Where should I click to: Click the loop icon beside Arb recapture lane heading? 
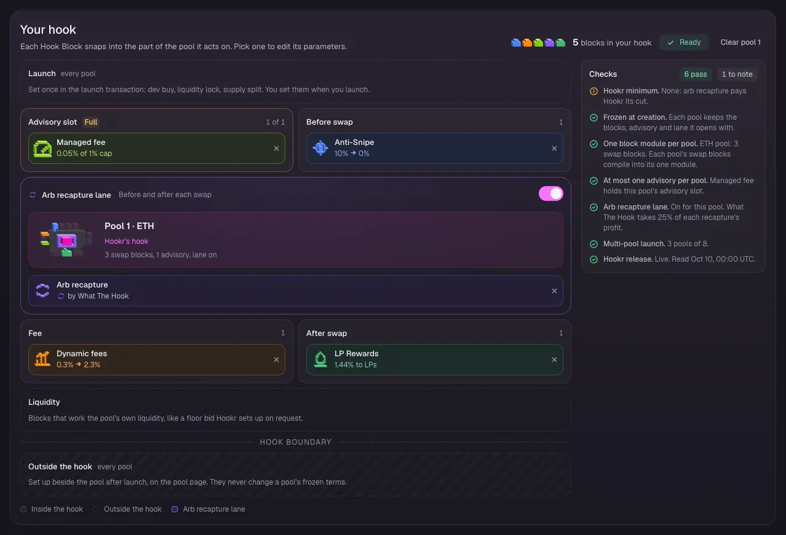[x=33, y=195]
